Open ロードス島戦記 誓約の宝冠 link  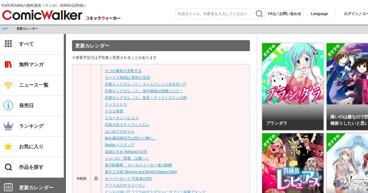tap(127, 78)
